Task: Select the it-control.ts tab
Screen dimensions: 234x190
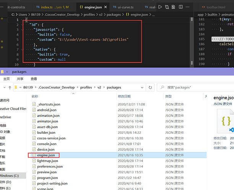Action: pyautogui.click(x=16, y=7)
